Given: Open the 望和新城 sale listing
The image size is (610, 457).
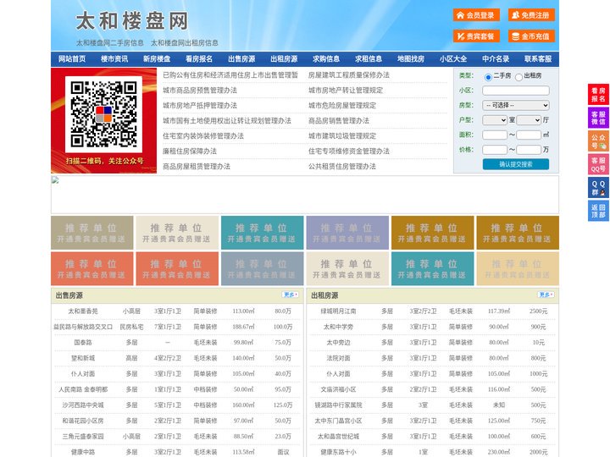Looking at the screenshot, I should [x=83, y=358].
